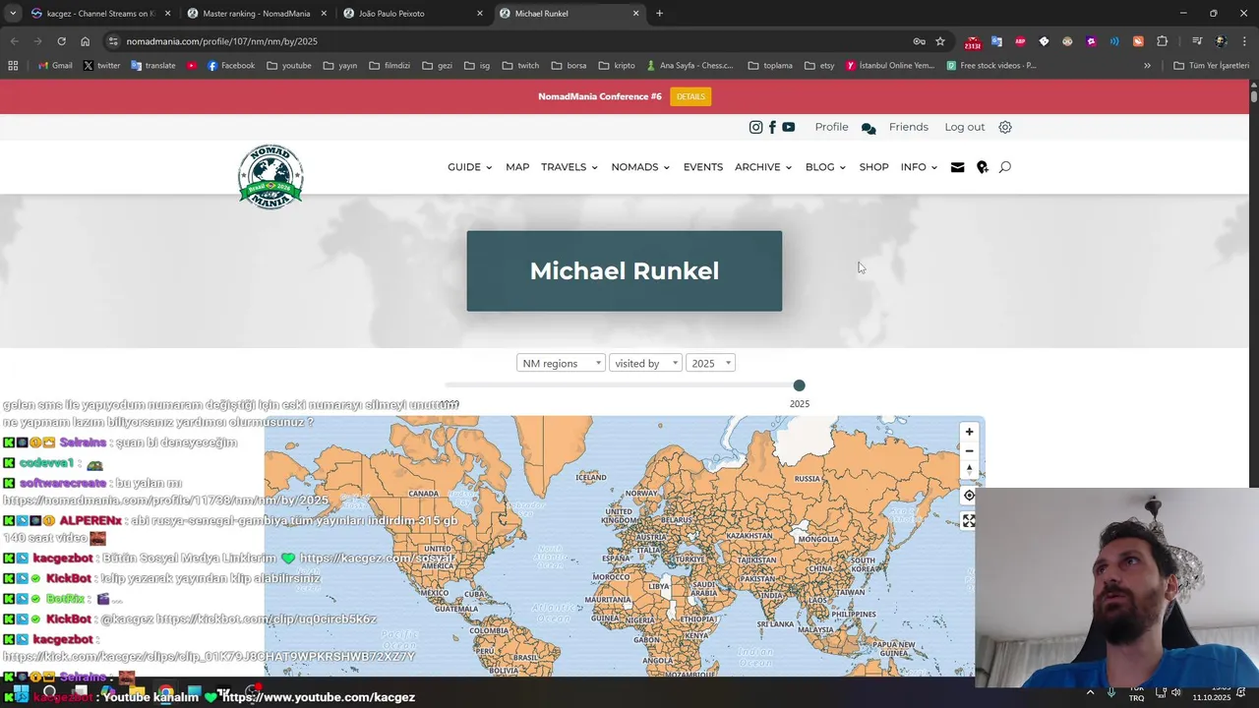Open Chrome extensions puzzle icon

point(1162,41)
